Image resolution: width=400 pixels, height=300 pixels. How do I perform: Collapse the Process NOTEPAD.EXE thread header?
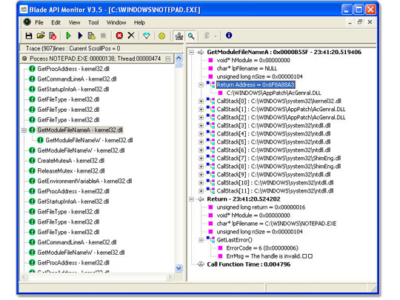(x=168, y=59)
